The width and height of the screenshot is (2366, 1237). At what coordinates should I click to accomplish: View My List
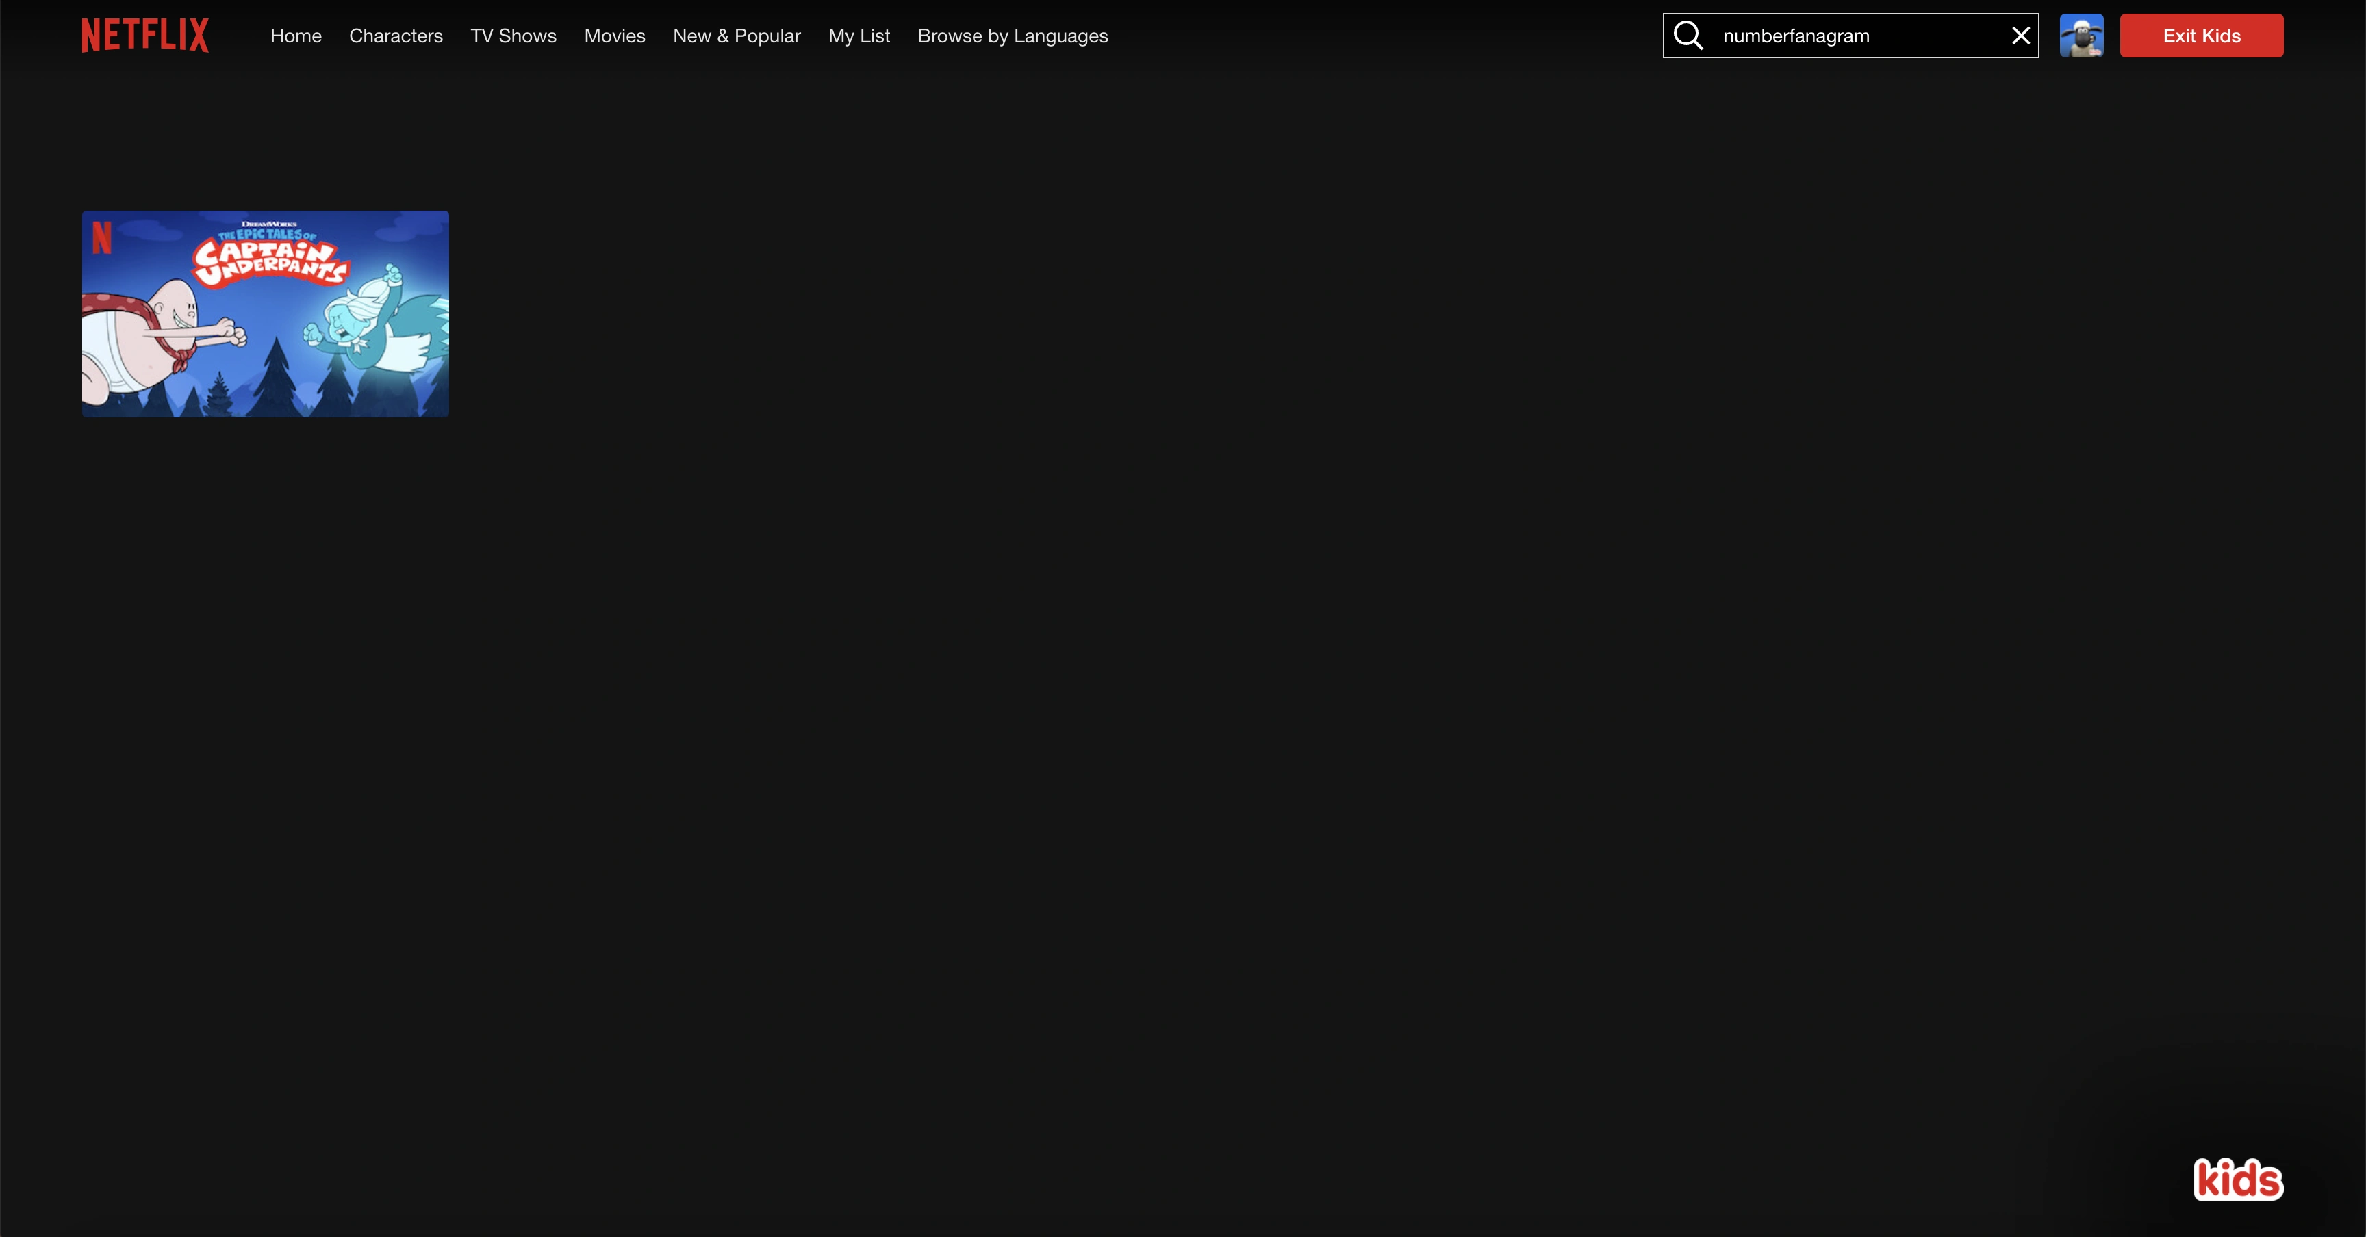click(x=858, y=36)
